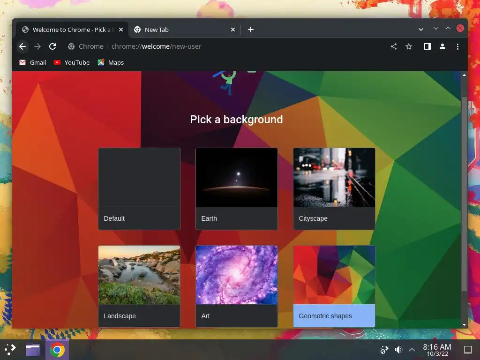Screen dimensions: 480x360
Task: Choose the Earth background thumbnail
Action: pyautogui.click(x=237, y=178)
